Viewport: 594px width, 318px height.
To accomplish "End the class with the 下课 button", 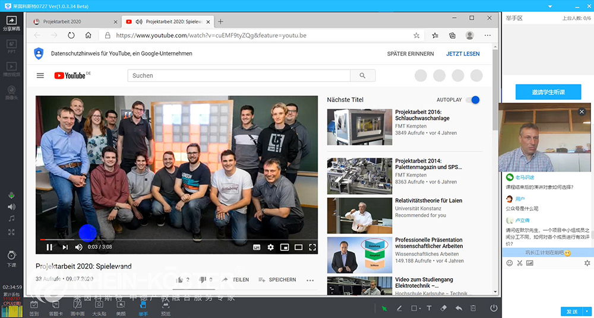I will coord(11,259).
